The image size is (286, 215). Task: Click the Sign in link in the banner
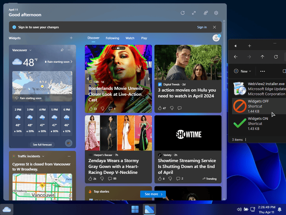pos(202,27)
